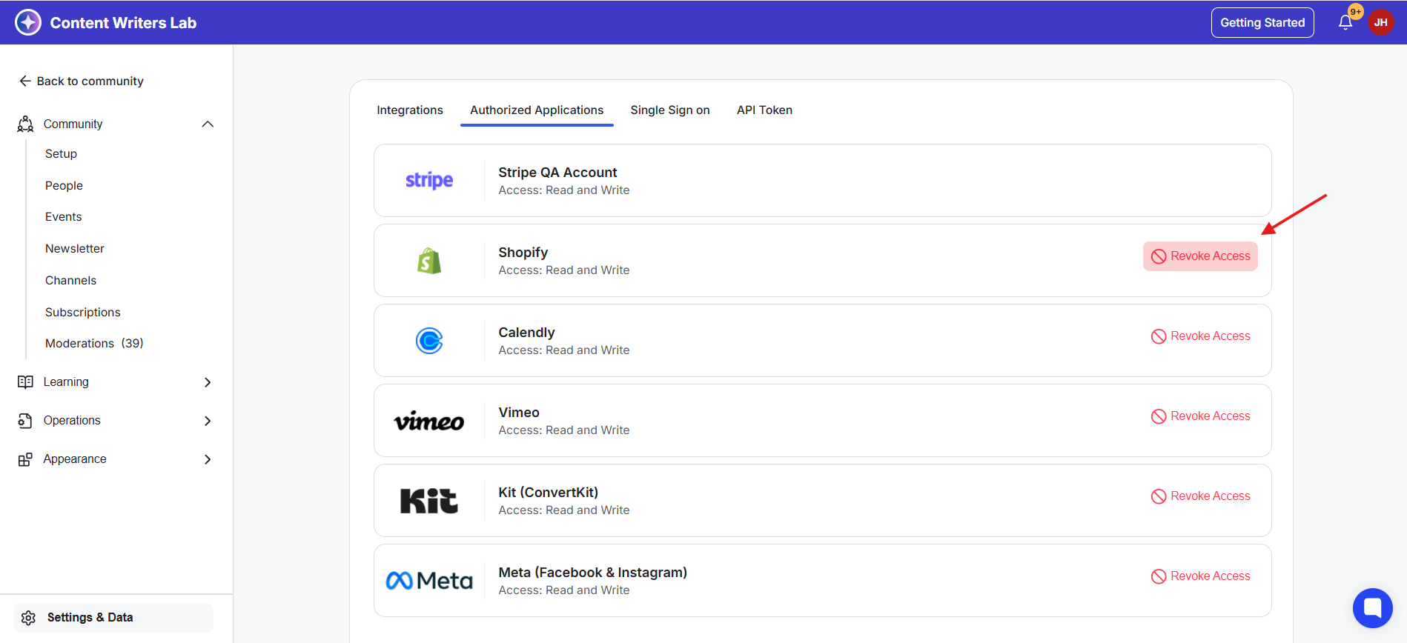Click the Appearance section label

pos(75,459)
